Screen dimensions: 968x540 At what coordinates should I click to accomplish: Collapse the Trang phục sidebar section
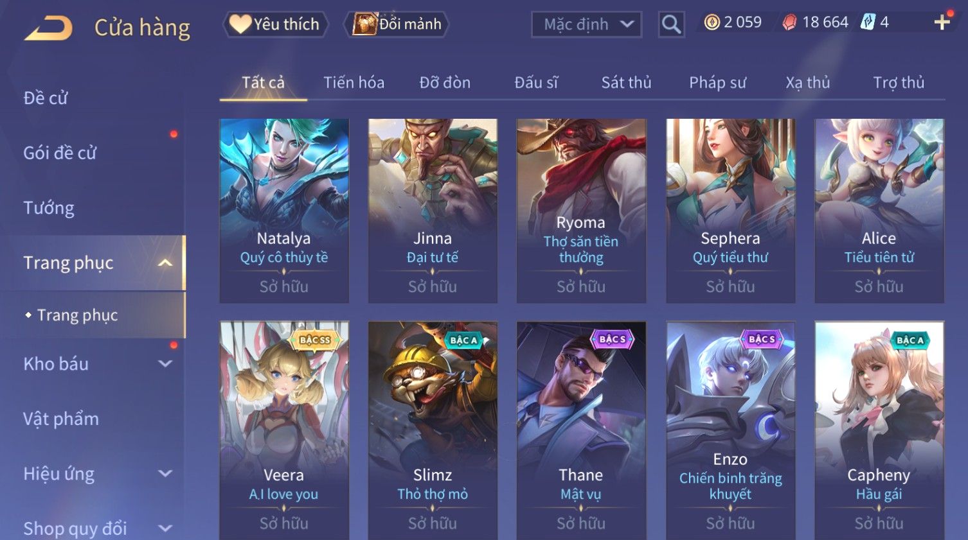coord(165,263)
